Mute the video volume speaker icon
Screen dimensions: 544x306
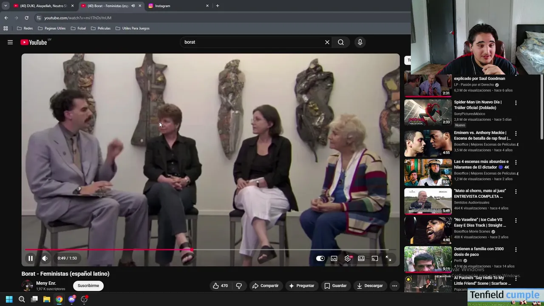point(45,258)
